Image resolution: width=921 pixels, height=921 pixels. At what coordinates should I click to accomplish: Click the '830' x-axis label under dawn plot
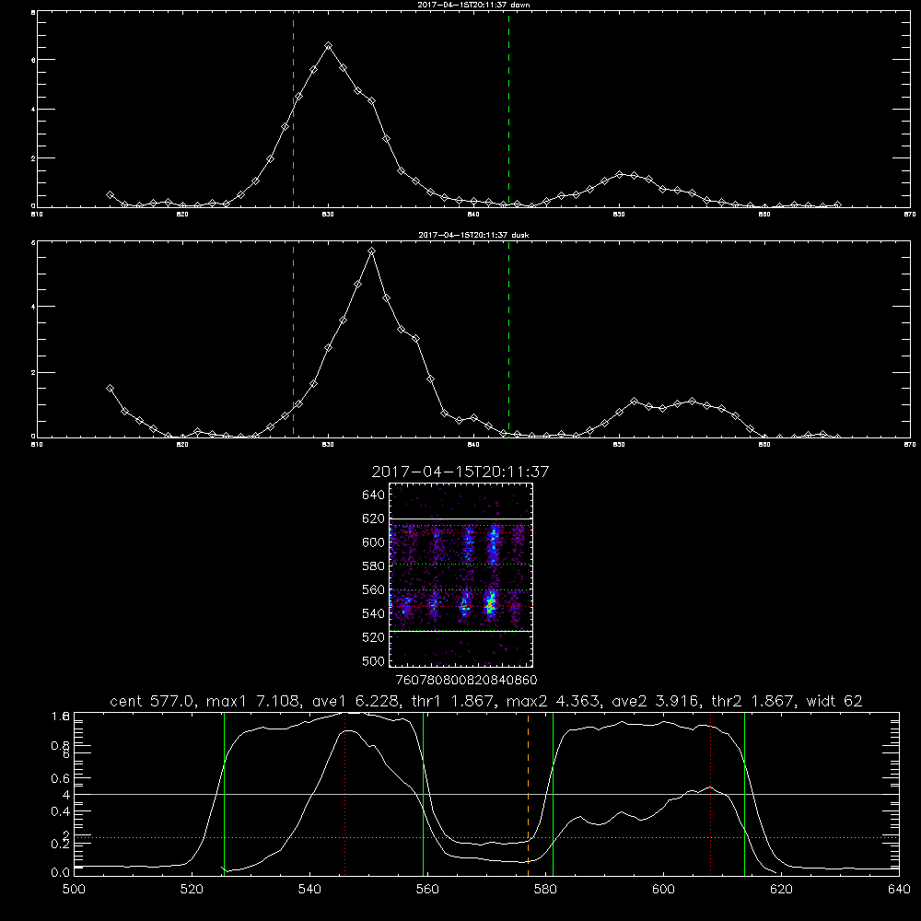pos(328,215)
